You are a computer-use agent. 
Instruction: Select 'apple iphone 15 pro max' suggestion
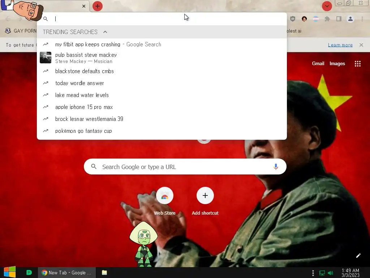click(x=162, y=107)
